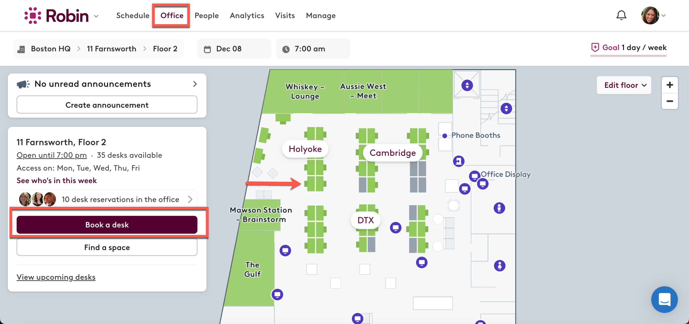Expand the Edit floor dropdown
The image size is (689, 324).
pyautogui.click(x=624, y=85)
